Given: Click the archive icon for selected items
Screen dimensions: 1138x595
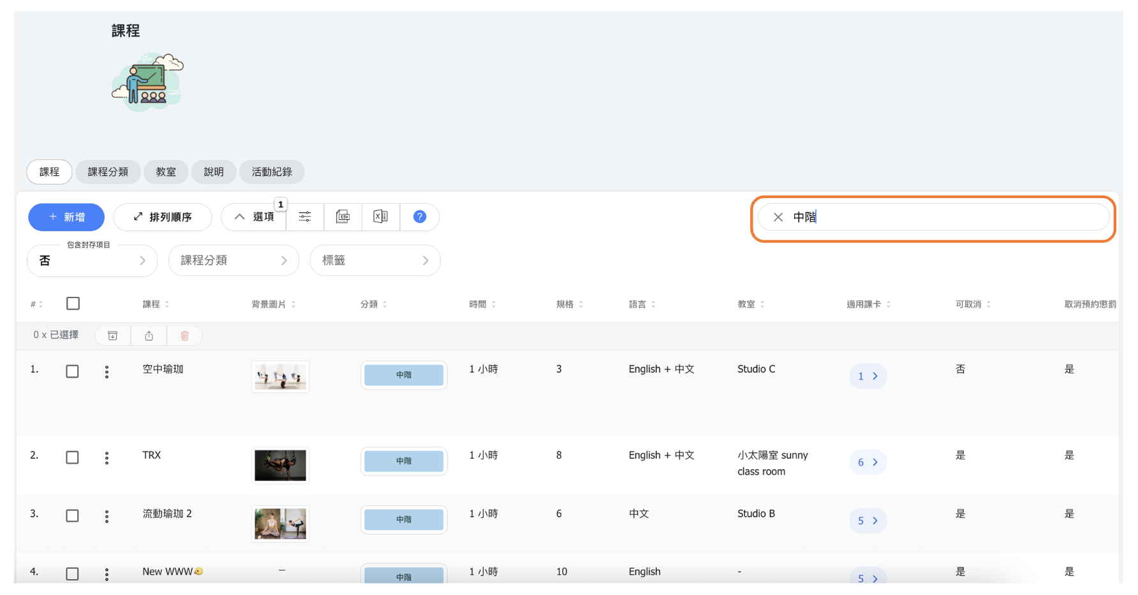Looking at the screenshot, I should (113, 336).
